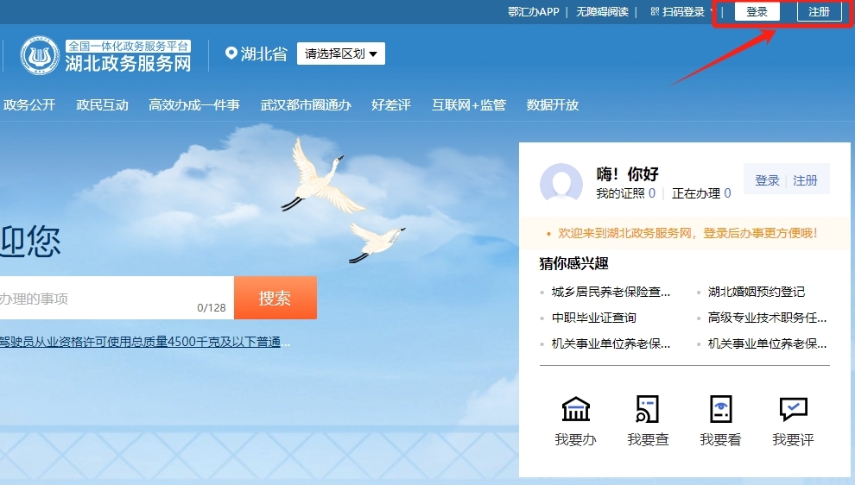Open the 我要查 search document icon
Viewport: 855px width, 485px height.
point(647,409)
